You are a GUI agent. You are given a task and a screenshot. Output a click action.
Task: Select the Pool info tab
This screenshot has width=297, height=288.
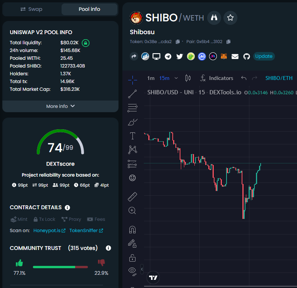point(89,9)
